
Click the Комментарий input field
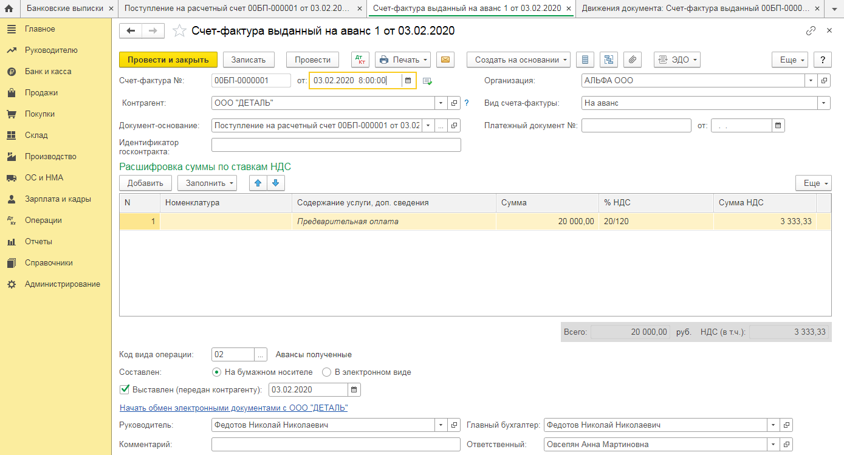335,444
